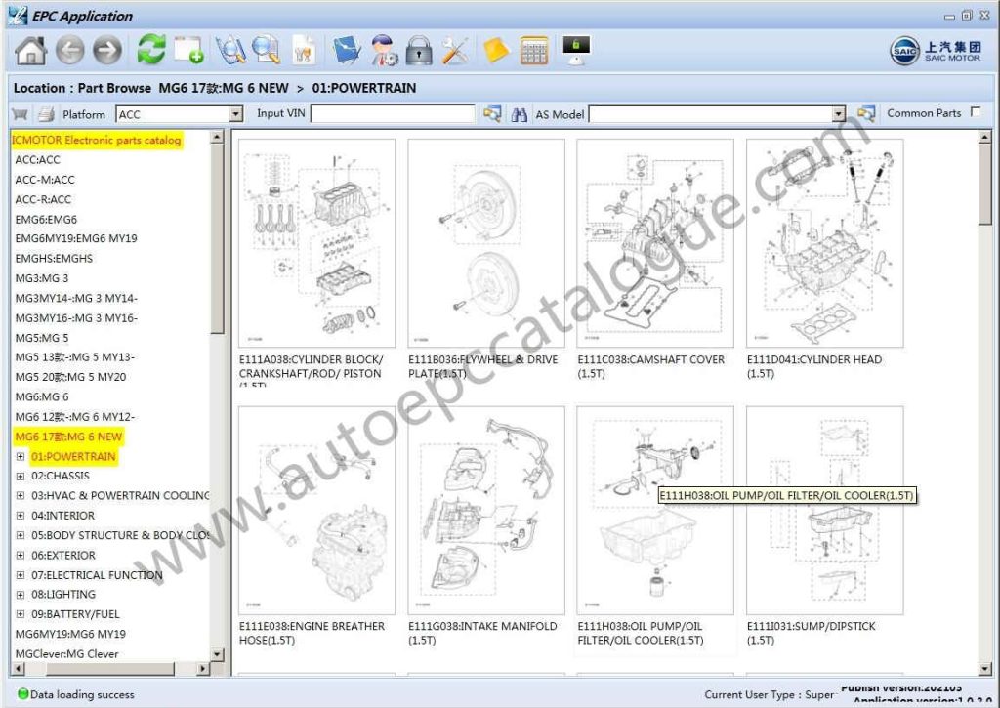1000x708 pixels.
Task: Expand the 09:BATTERY/FUEL tree node
Action: tap(21, 614)
